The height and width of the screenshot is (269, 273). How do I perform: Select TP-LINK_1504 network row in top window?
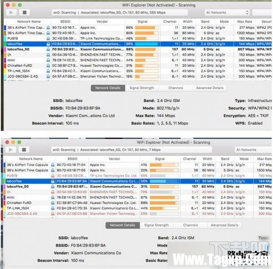pos(138,71)
